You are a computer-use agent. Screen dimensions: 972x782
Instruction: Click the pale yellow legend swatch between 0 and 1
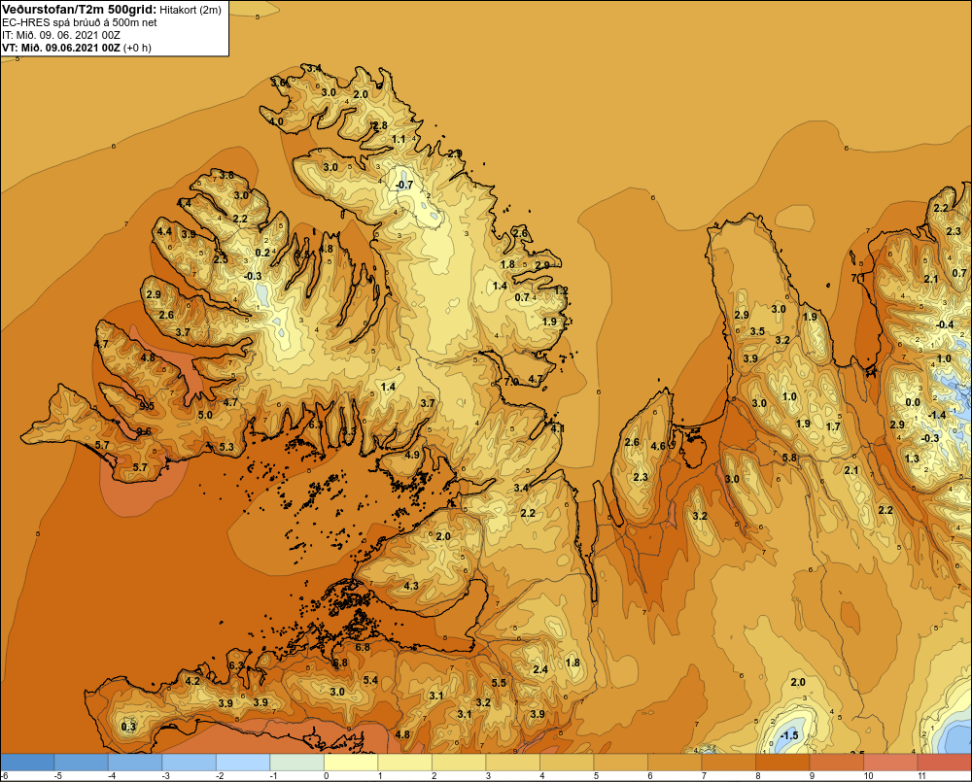point(351,763)
